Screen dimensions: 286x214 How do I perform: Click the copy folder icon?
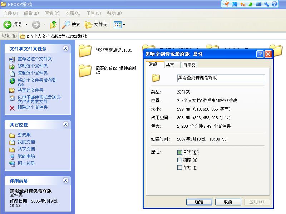coord(12,73)
